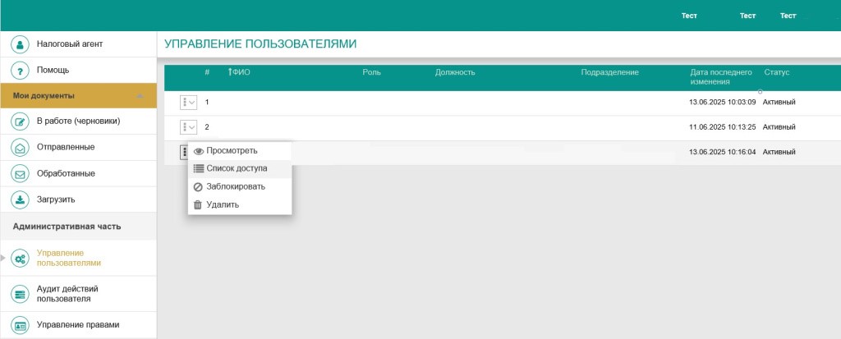Viewport: 841px width, 339px height.
Task: Select Удалить from the context menu
Action: pos(223,204)
